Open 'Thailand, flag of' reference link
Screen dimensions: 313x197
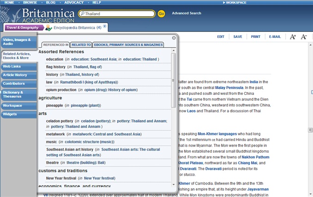point(87,67)
